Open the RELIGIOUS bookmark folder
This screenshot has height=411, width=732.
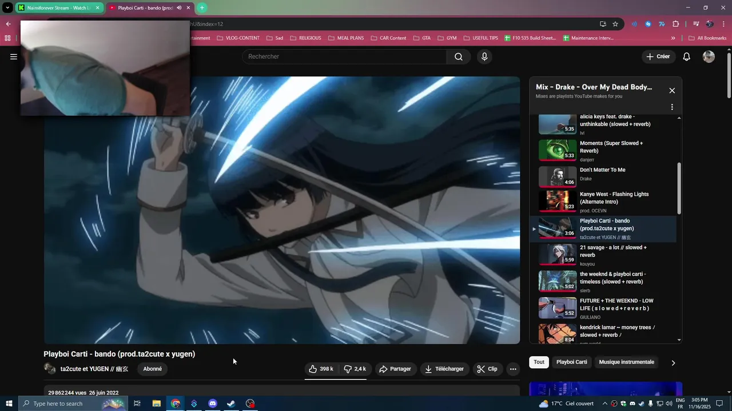(x=305, y=38)
